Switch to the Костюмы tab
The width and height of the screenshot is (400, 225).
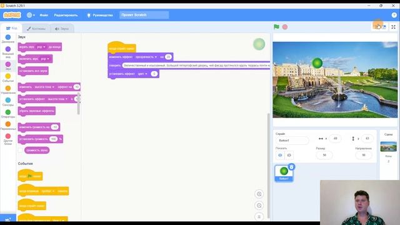[x=36, y=29]
